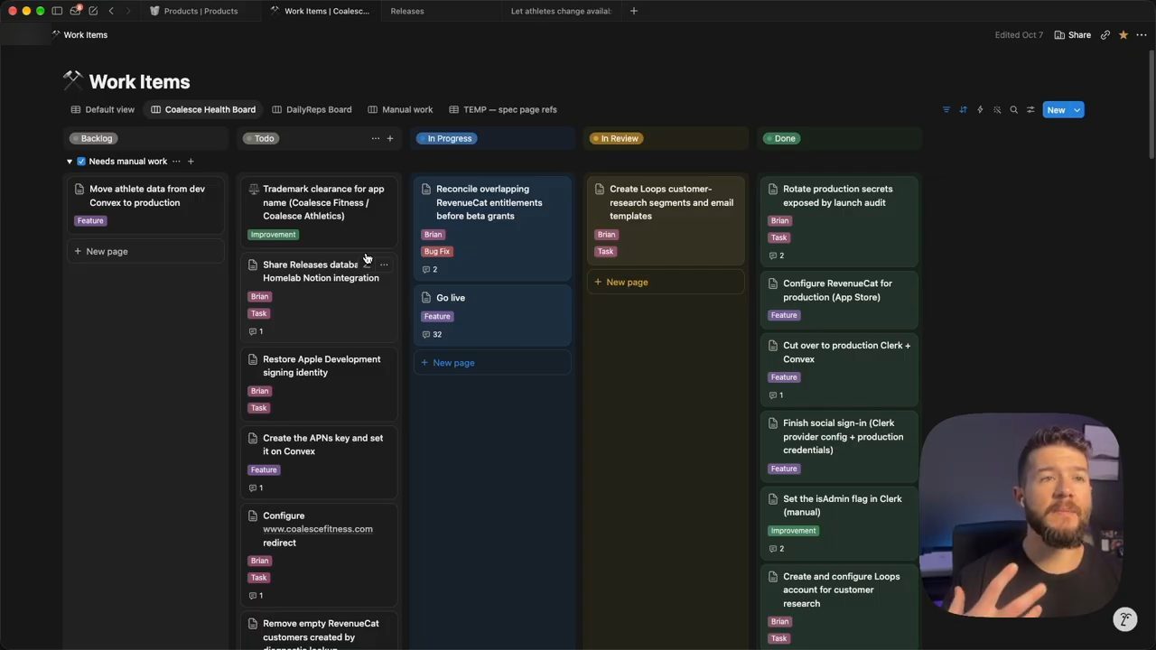Toggle the sidebar panel icon

(57, 11)
